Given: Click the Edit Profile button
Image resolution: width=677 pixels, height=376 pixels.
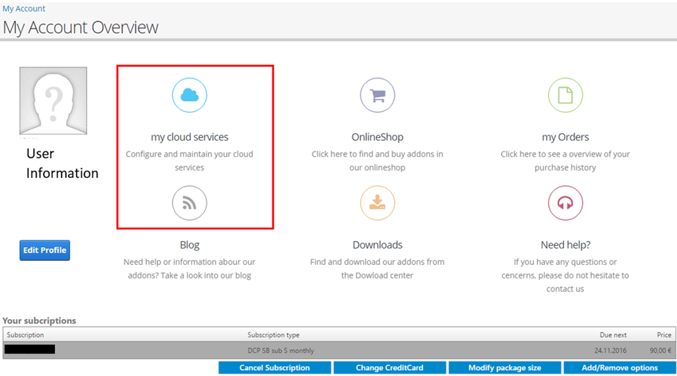Looking at the screenshot, I should [x=44, y=250].
